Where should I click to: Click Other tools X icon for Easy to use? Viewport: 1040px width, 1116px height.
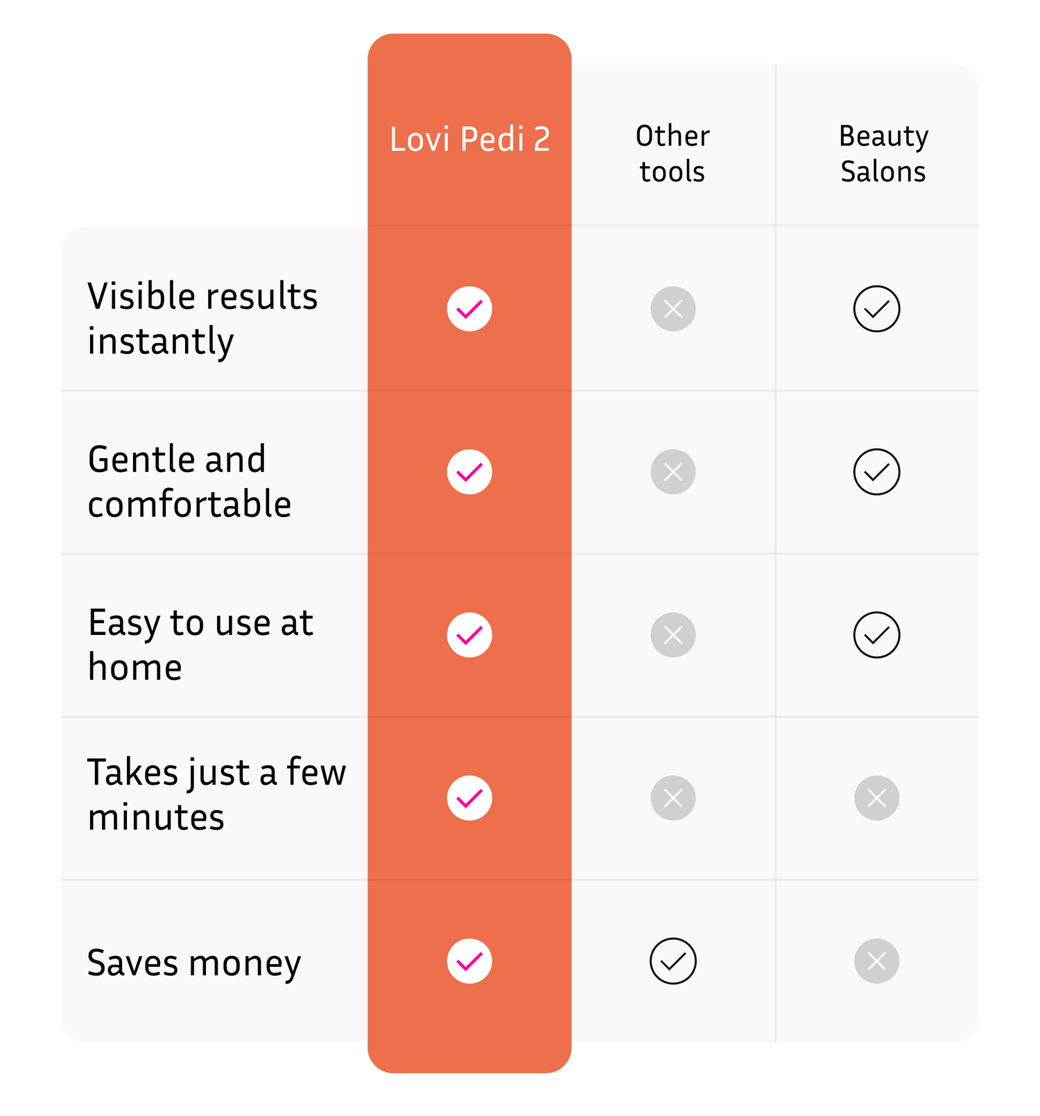[x=673, y=635]
